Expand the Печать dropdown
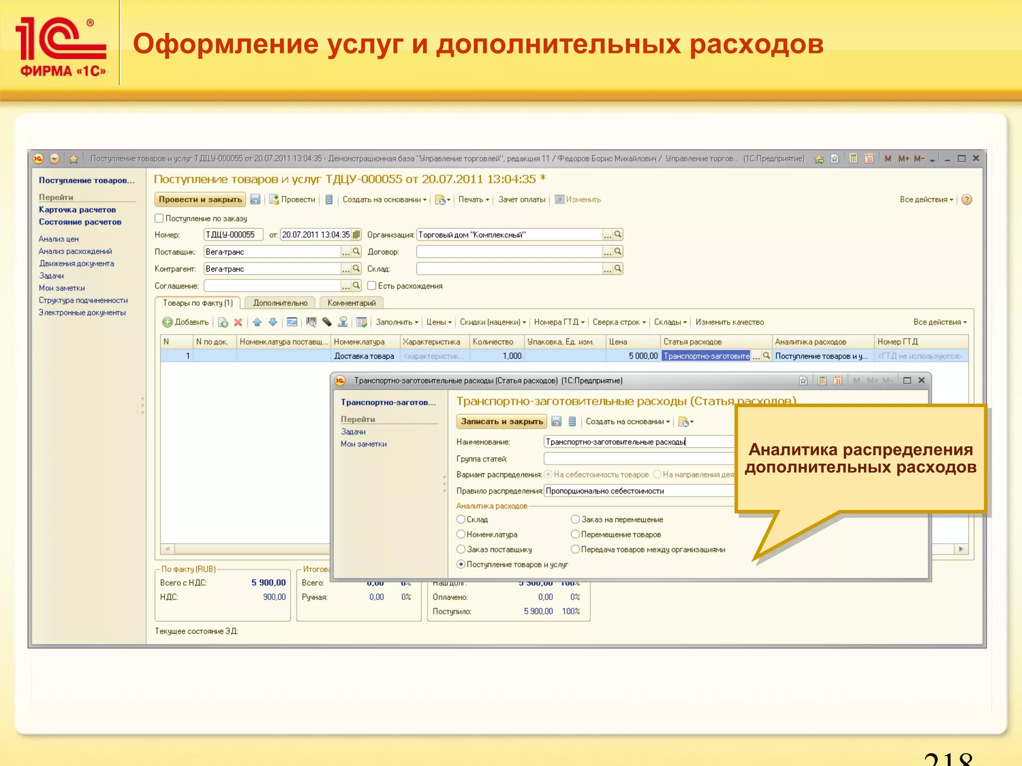This screenshot has width=1022, height=766. point(474,199)
